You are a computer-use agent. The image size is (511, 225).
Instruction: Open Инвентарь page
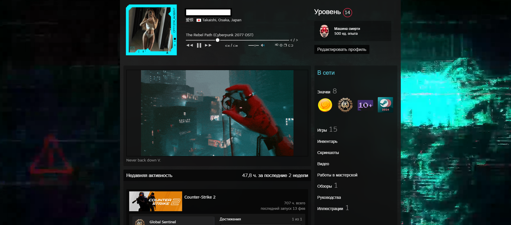coord(327,141)
